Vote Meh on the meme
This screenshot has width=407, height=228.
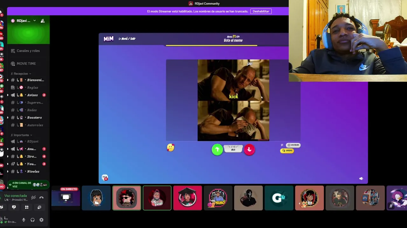[233, 149]
